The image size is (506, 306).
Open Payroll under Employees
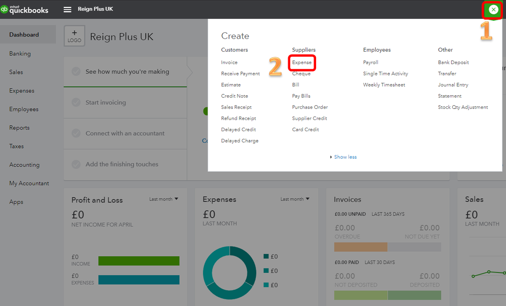coord(370,62)
